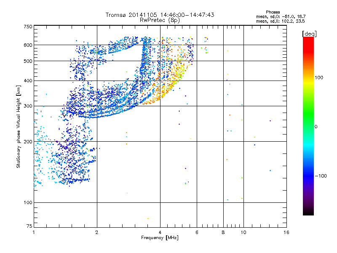
Task: Click the 'Phases' header label
Action: [273, 12]
